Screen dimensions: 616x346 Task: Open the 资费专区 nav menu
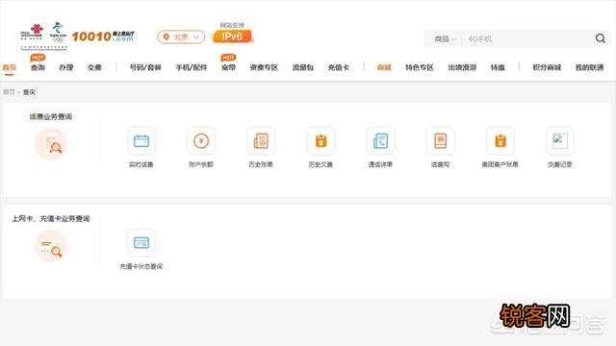[x=264, y=67]
